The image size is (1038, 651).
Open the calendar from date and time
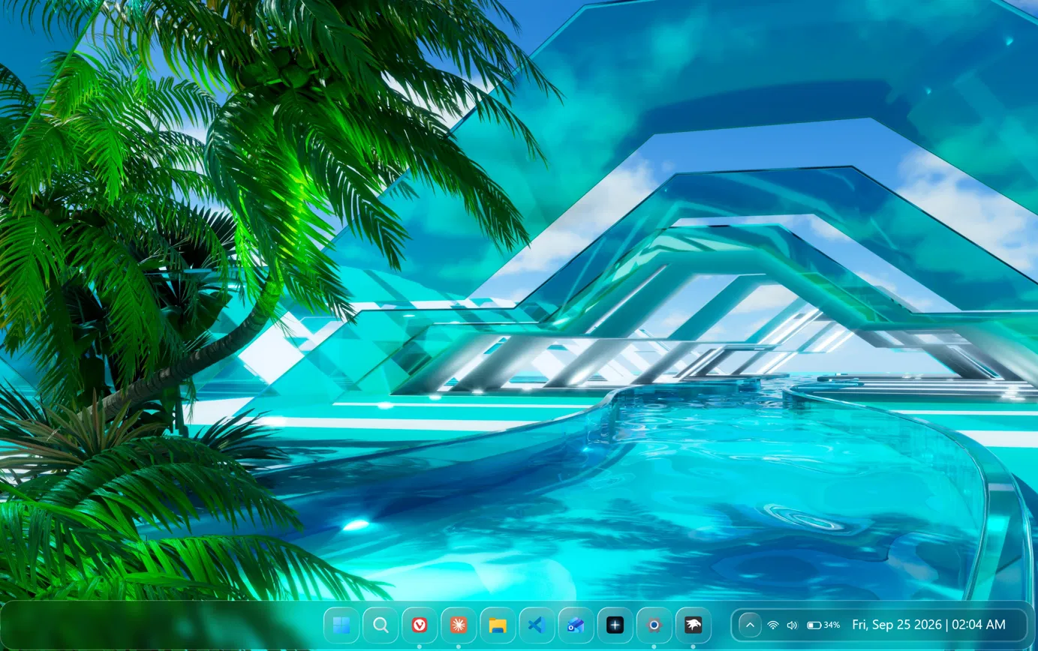pyautogui.click(x=928, y=624)
